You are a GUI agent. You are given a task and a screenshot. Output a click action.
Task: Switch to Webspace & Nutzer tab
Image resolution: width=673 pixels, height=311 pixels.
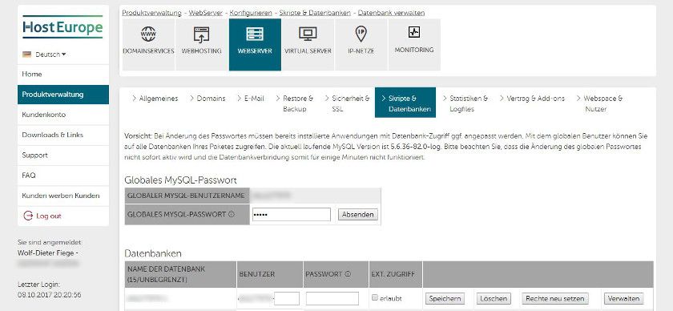tap(599, 103)
